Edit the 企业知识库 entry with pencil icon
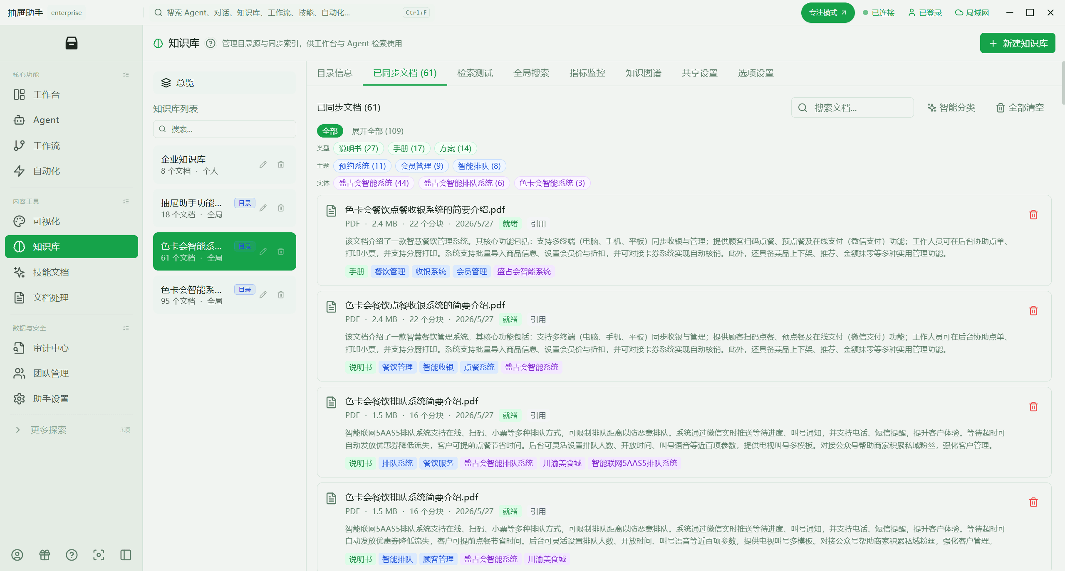The width and height of the screenshot is (1065, 571). (263, 165)
